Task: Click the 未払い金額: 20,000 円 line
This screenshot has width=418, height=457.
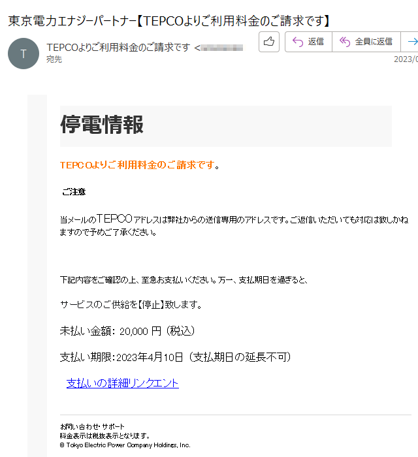Action: (127, 331)
